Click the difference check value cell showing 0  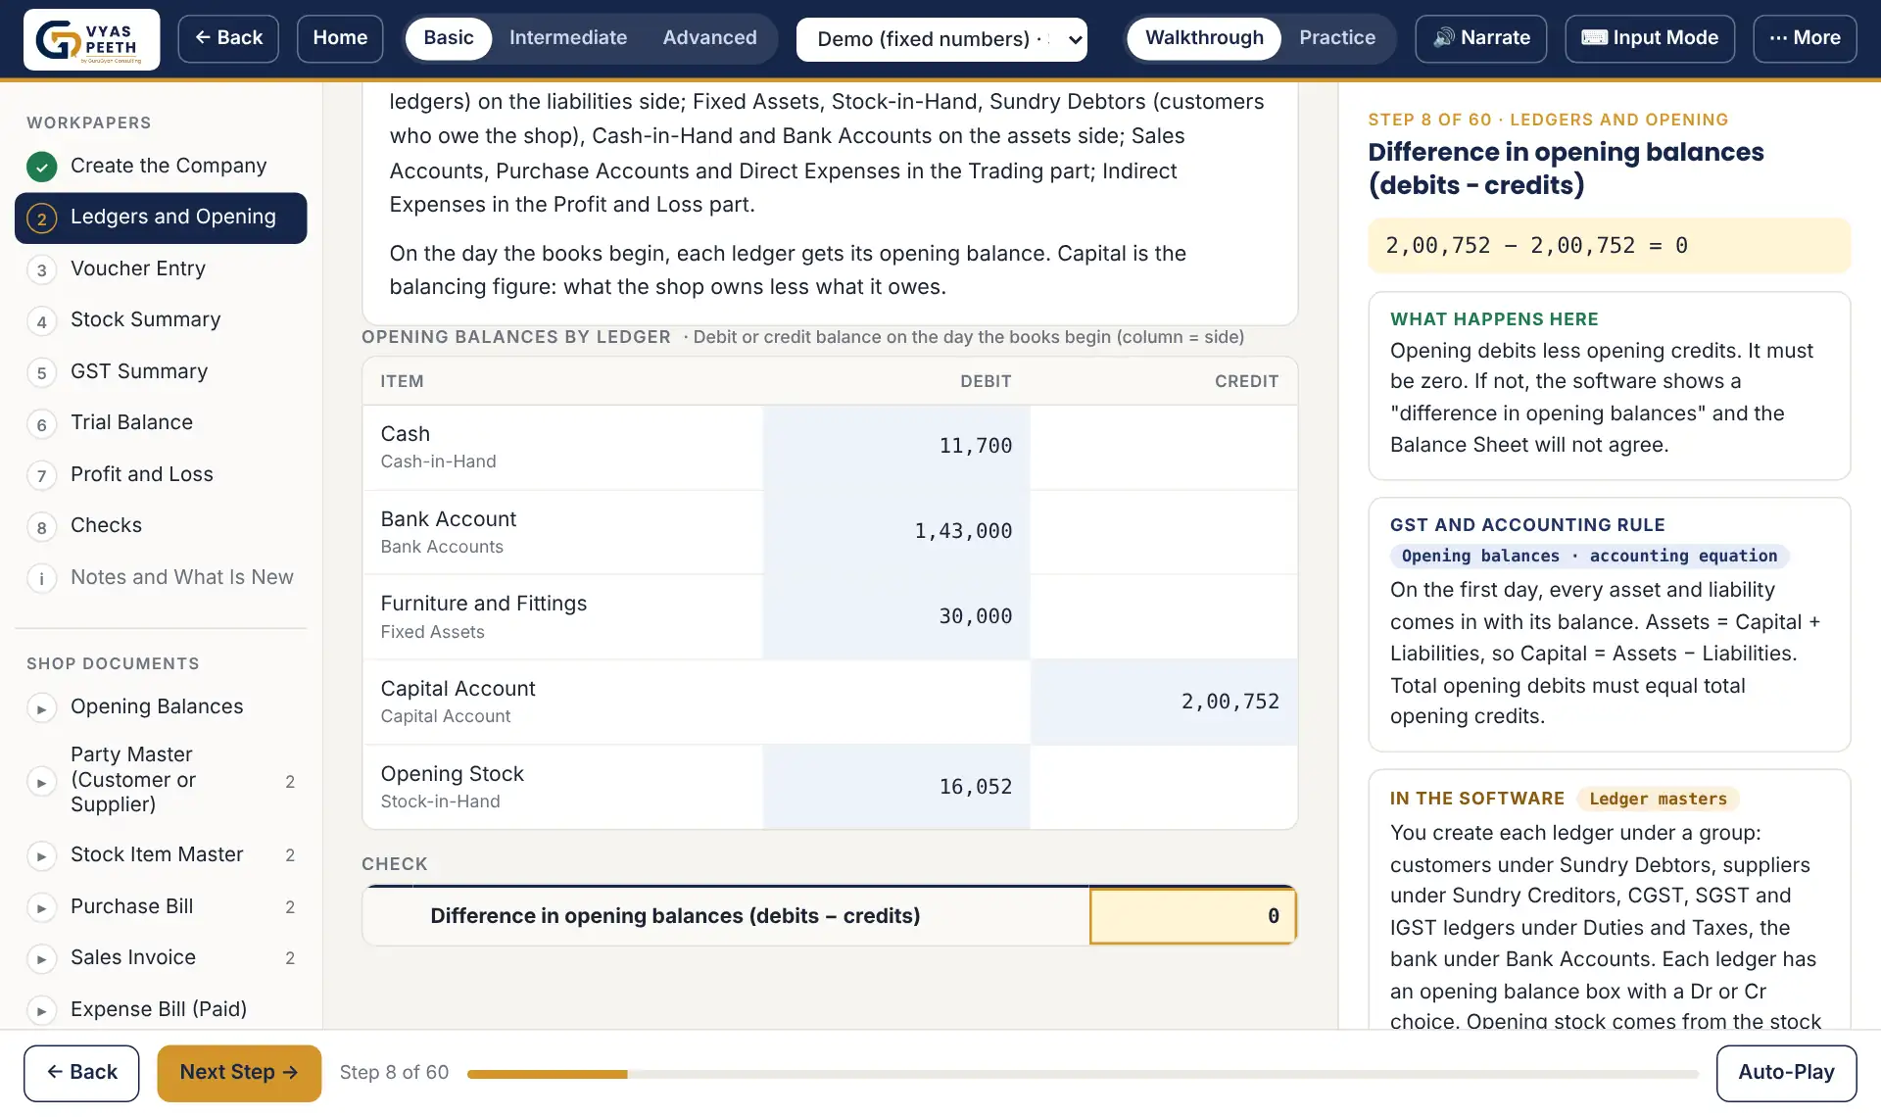pyautogui.click(x=1192, y=916)
